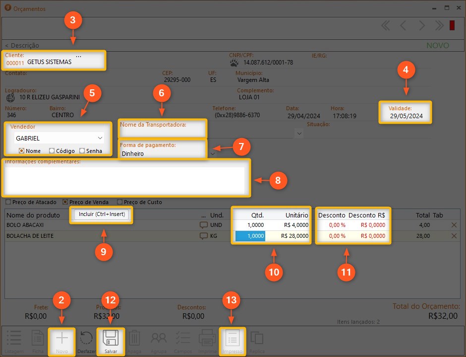Select the Código radio option under Vendedor
This screenshot has width=466, height=357.
click(x=52, y=151)
